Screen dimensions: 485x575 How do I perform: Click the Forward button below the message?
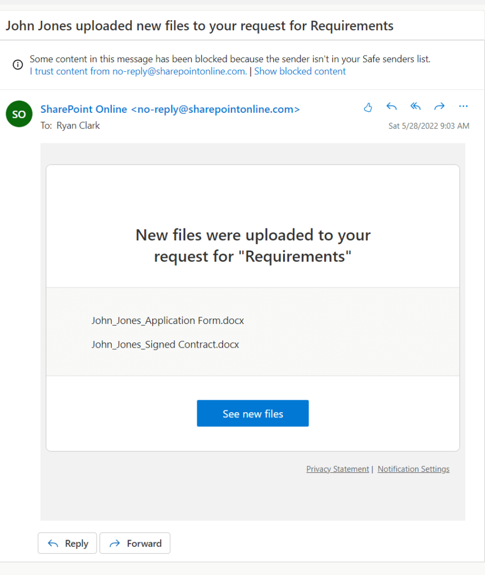(x=135, y=543)
